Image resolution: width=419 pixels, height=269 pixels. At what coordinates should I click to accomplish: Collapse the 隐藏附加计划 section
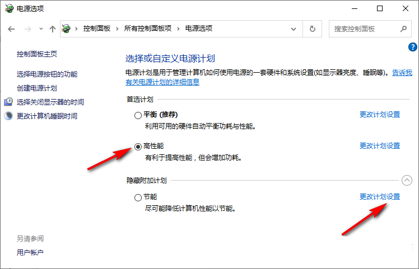(x=407, y=180)
